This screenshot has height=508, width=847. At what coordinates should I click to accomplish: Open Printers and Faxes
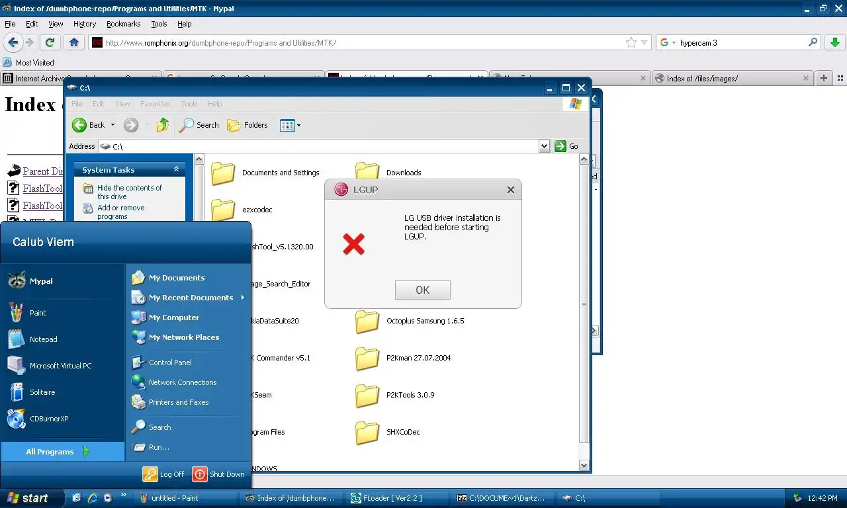pos(187,402)
